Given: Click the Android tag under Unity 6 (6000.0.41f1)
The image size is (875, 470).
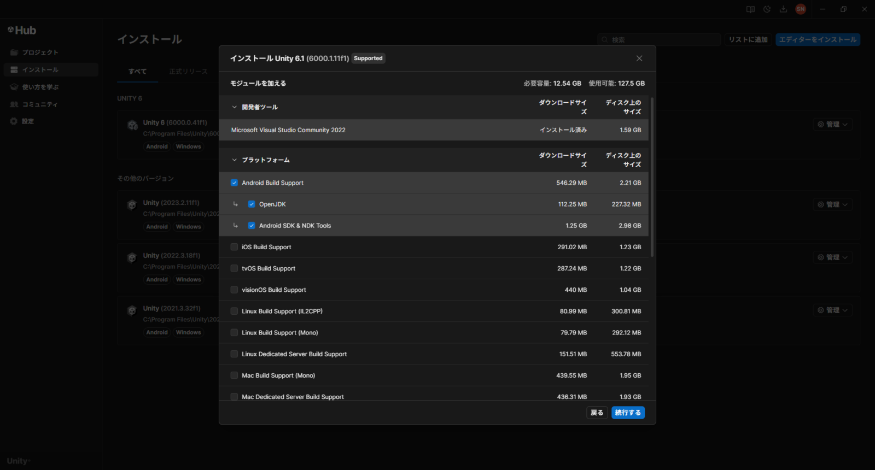Looking at the screenshot, I should pos(157,146).
